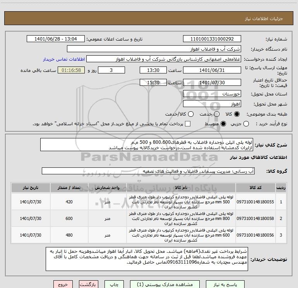
Task: Click the delivery city field اهواز
Action: click(x=212, y=104)
